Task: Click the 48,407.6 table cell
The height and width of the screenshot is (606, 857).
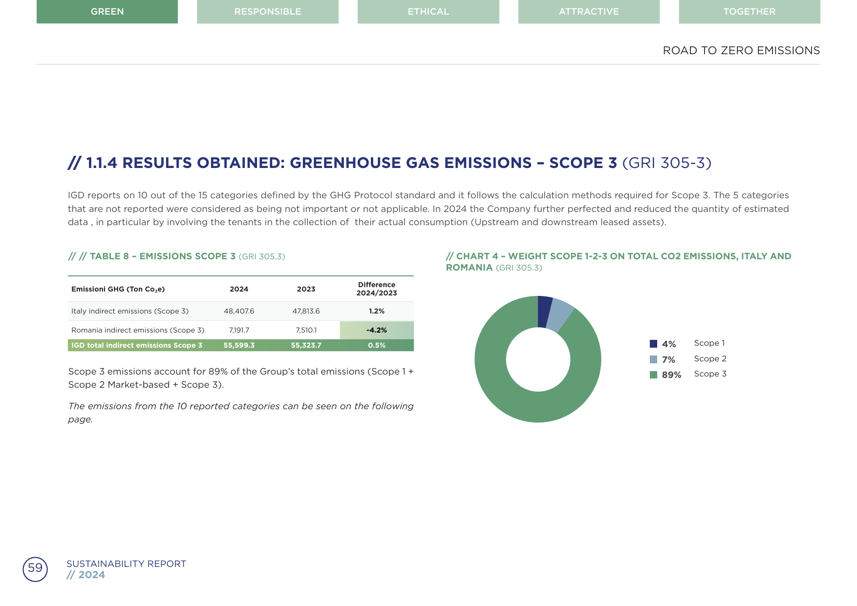Action: pyautogui.click(x=239, y=311)
